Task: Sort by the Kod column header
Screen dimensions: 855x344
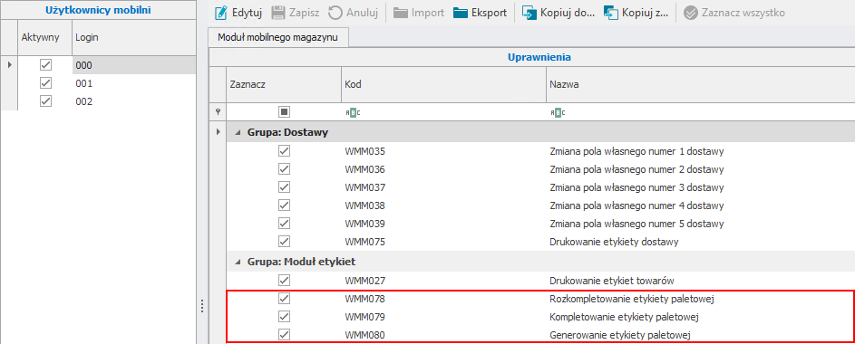Action: coord(444,85)
